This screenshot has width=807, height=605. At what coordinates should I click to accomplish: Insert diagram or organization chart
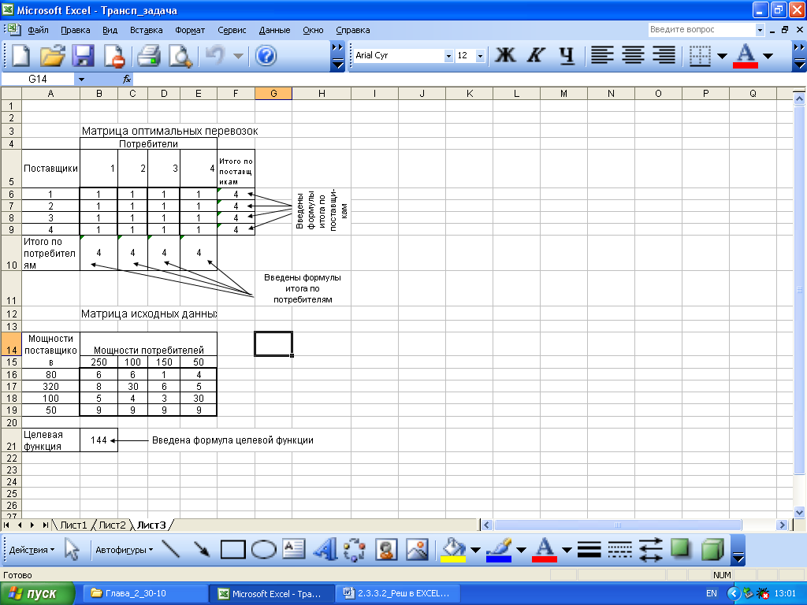(x=355, y=549)
